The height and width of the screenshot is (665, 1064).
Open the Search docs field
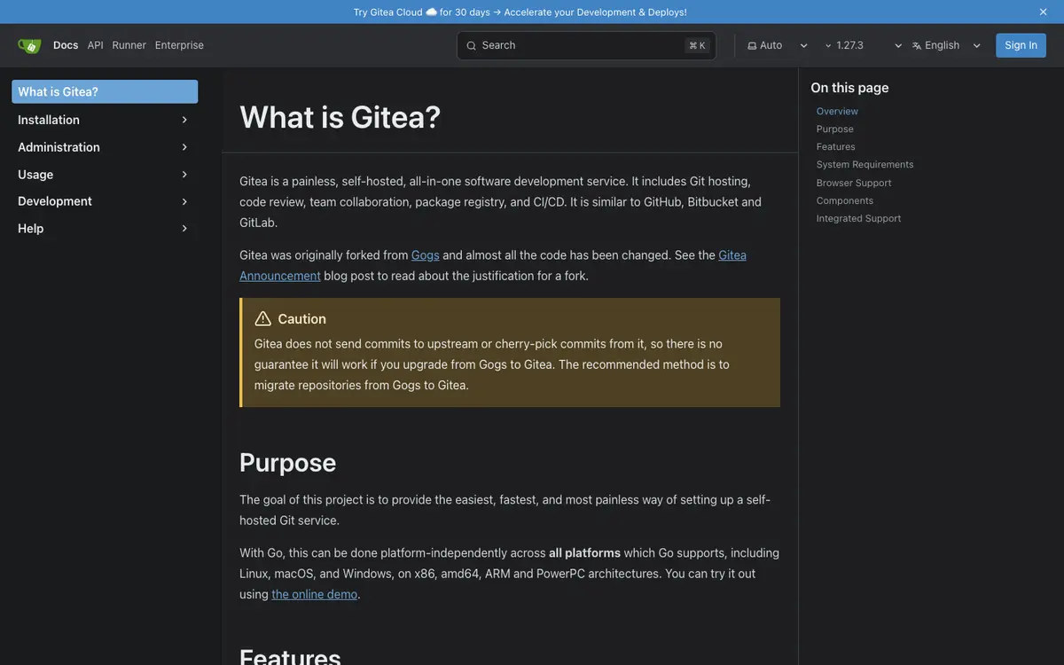[586, 45]
